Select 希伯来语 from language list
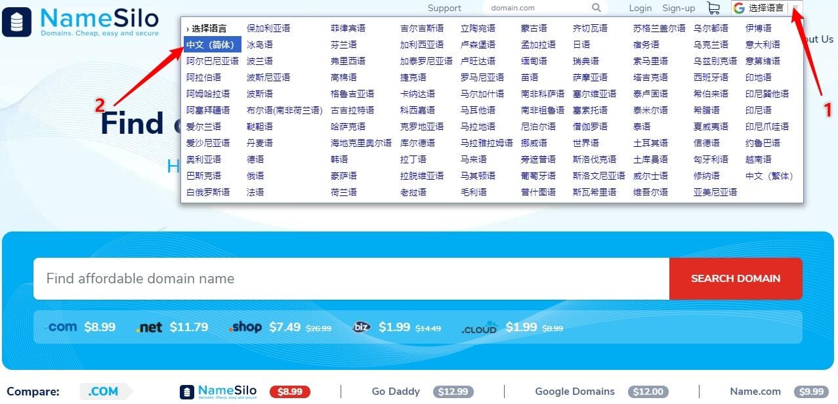Image resolution: width=838 pixels, height=404 pixels. pos(711,94)
